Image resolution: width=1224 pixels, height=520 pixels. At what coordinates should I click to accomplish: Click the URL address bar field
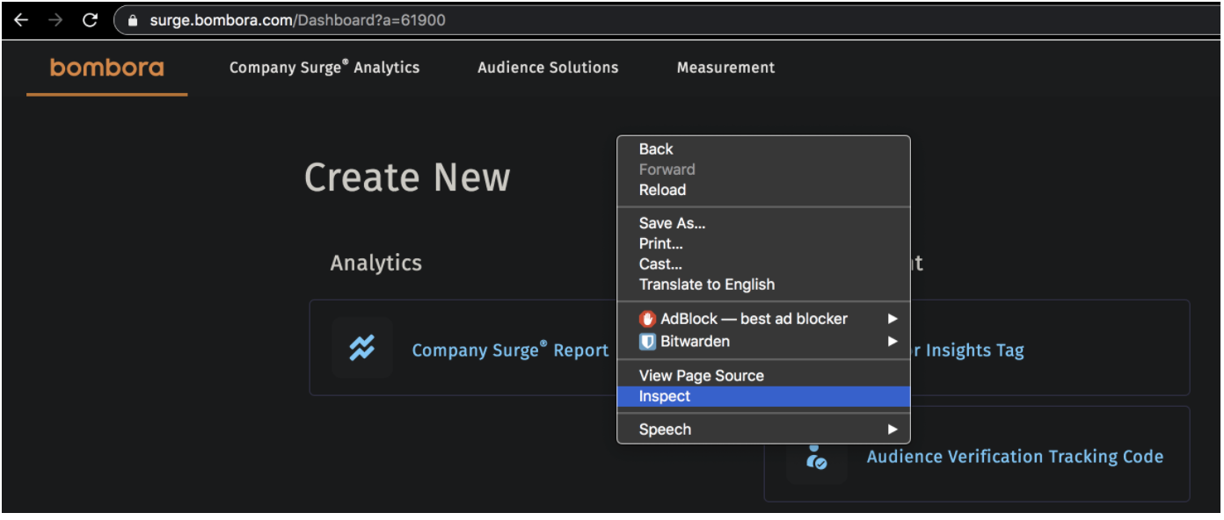click(616, 20)
